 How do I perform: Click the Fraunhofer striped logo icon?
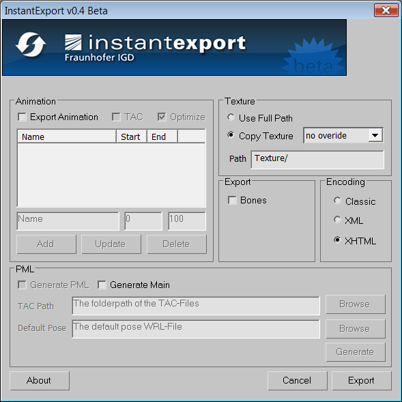click(x=73, y=42)
